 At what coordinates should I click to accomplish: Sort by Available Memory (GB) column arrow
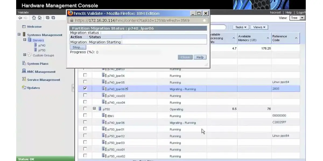[x=268, y=38]
